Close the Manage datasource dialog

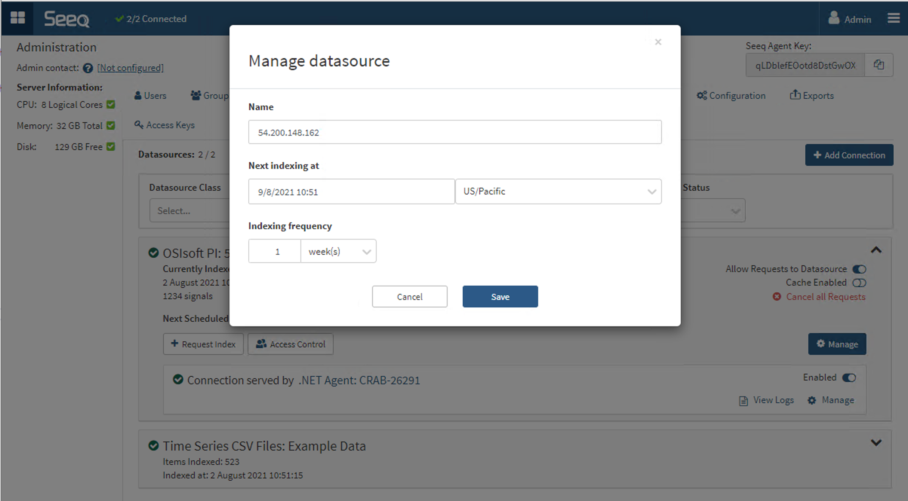click(658, 42)
